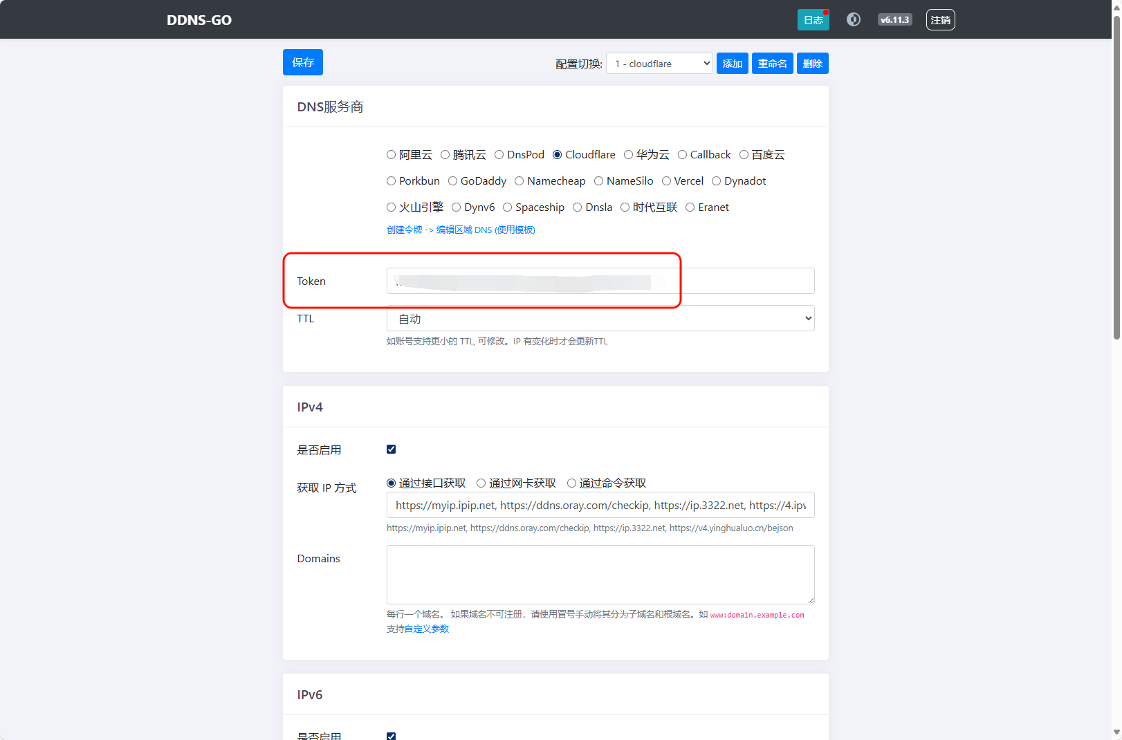
Task: Select 通过网卡获取 IP method
Action: [481, 483]
